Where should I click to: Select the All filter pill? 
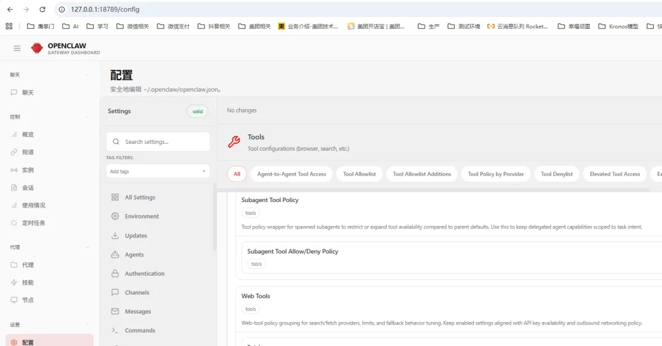click(237, 174)
